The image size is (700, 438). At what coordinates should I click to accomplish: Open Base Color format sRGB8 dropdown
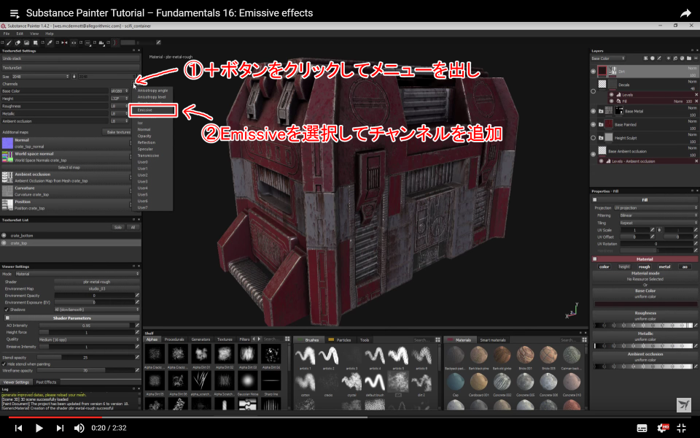[120, 91]
